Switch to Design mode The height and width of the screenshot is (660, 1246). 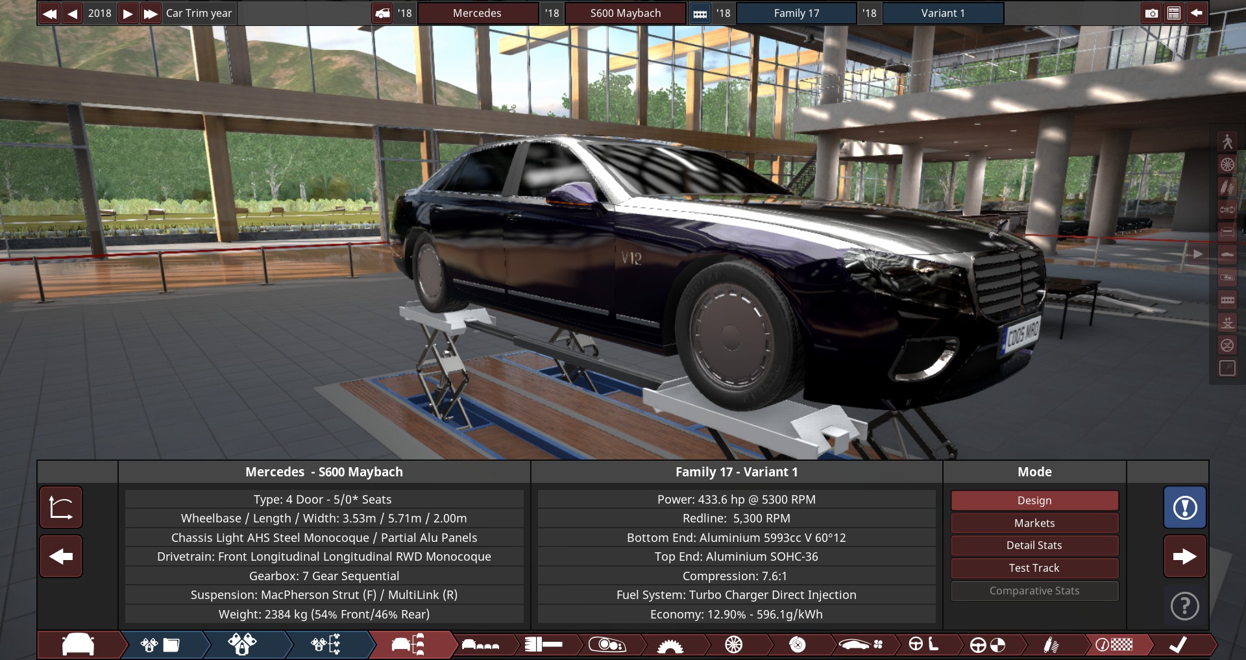click(x=1034, y=500)
